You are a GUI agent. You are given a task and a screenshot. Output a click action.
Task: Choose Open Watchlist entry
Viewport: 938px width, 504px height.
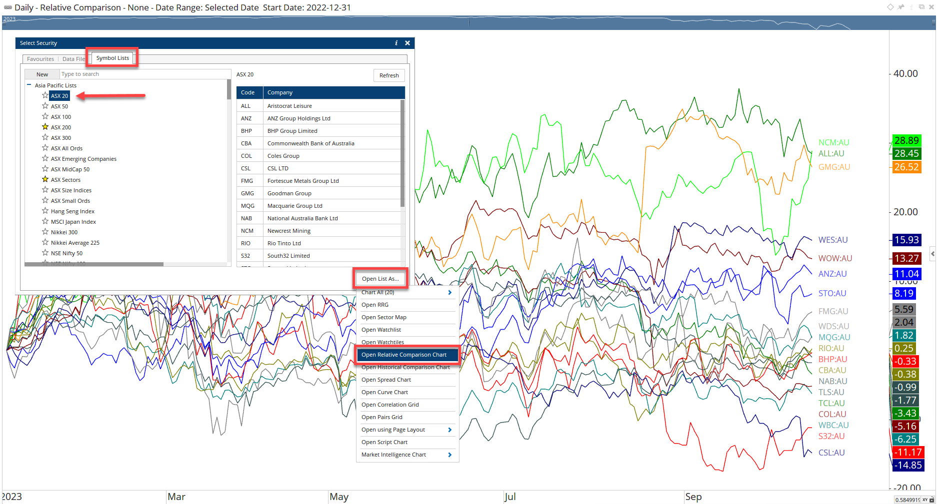(407, 330)
